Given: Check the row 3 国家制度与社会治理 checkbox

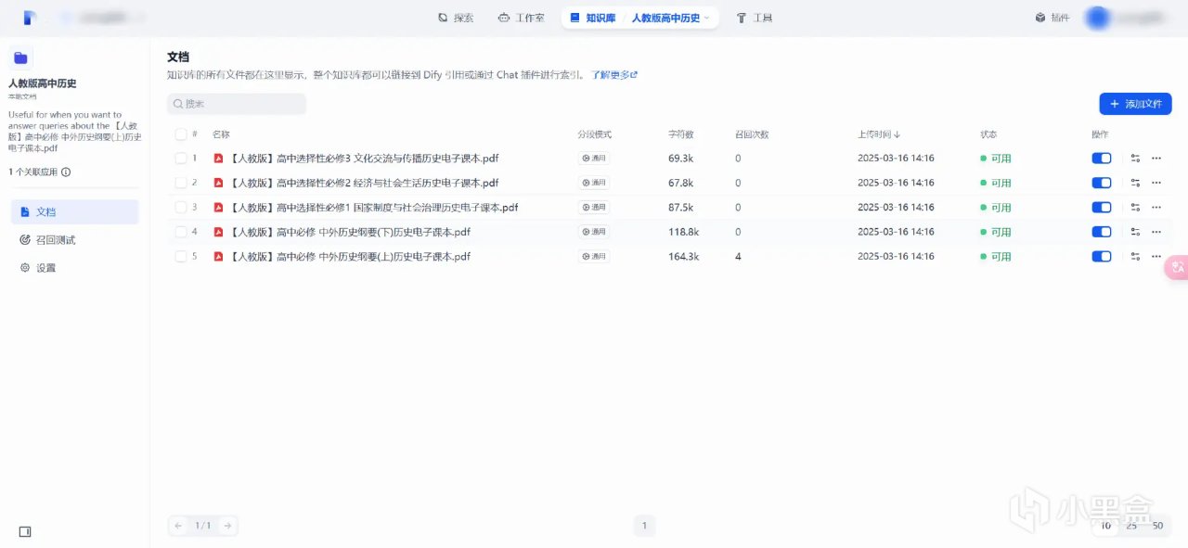Looking at the screenshot, I should (181, 208).
